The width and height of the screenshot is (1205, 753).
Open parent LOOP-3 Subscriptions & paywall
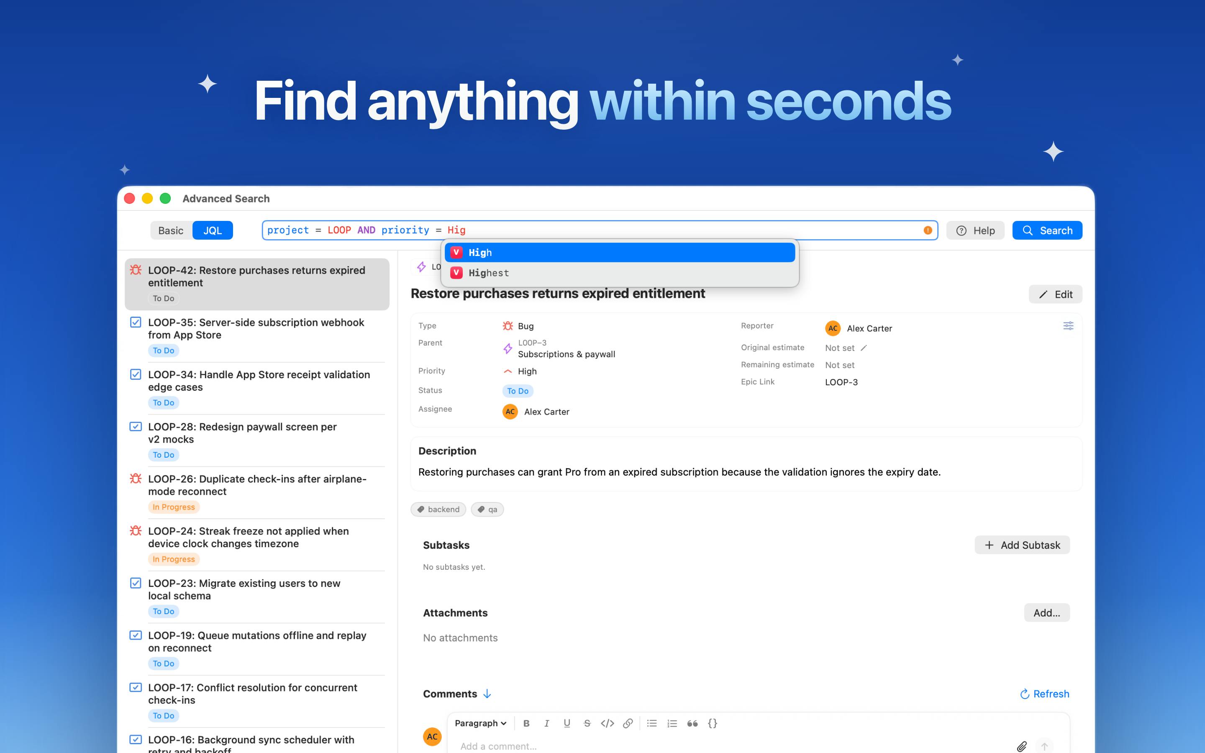(559, 348)
